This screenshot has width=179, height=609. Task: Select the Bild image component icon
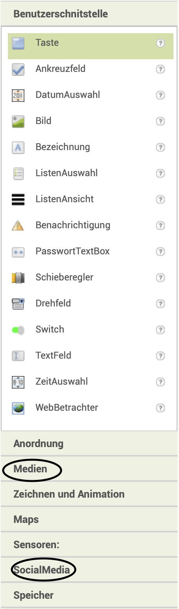click(x=18, y=121)
